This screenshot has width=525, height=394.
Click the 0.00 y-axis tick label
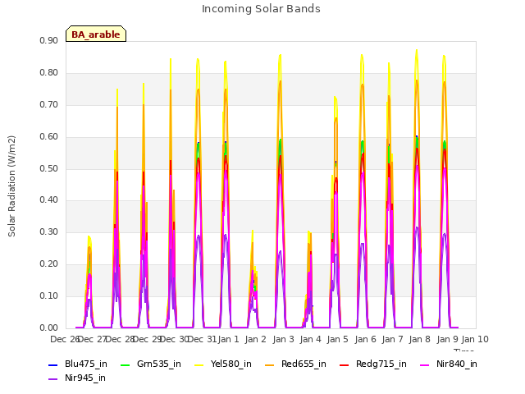coord(48,328)
